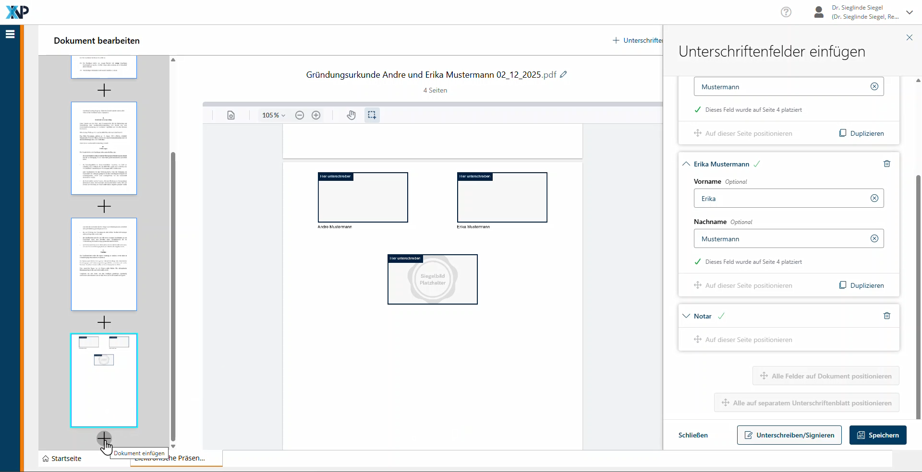The image size is (922, 472).
Task: Open the user account dropdown
Action: [x=909, y=12]
